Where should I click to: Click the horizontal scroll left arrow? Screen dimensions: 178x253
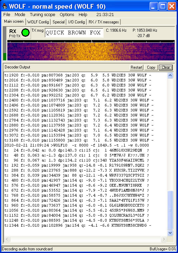7,239
